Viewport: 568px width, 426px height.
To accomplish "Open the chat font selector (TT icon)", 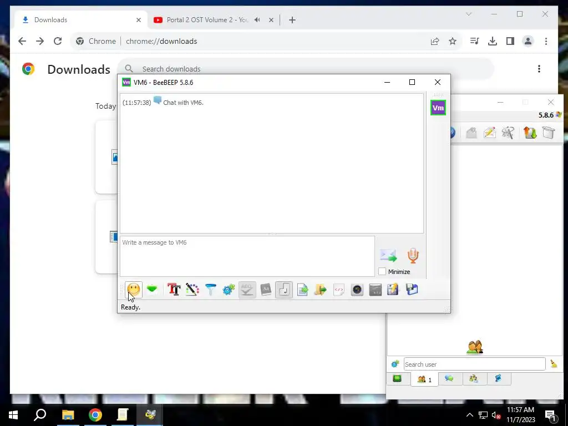I will [174, 290].
